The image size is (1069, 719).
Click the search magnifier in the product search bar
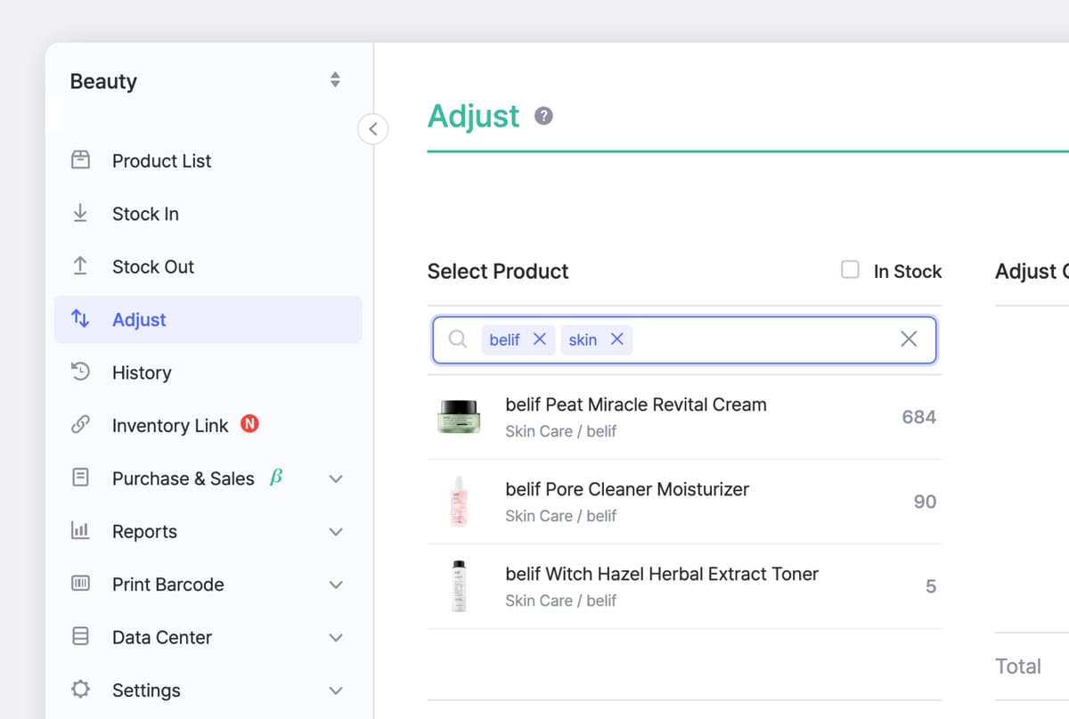tap(458, 339)
